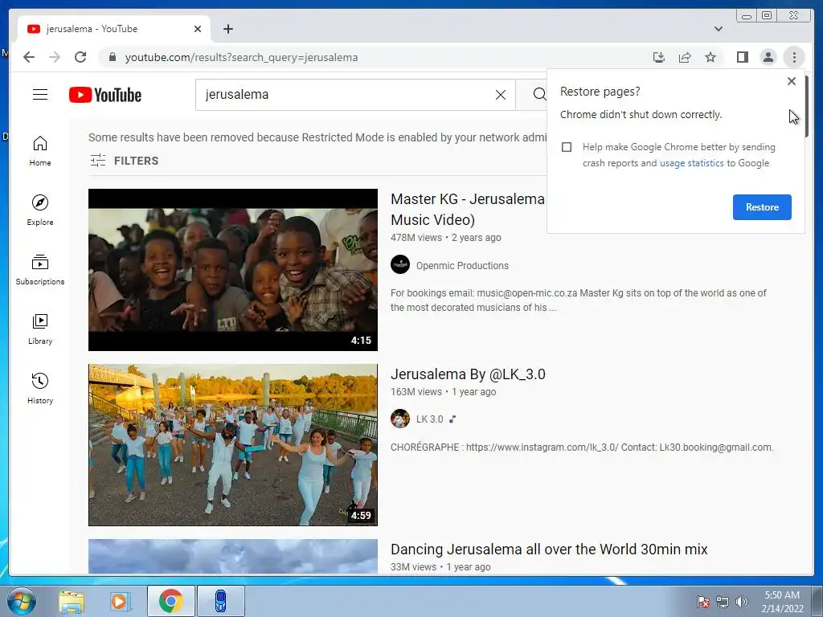
Task: Open the Dancing Jerusalema 30min mix thumbnail
Action: pos(233,556)
